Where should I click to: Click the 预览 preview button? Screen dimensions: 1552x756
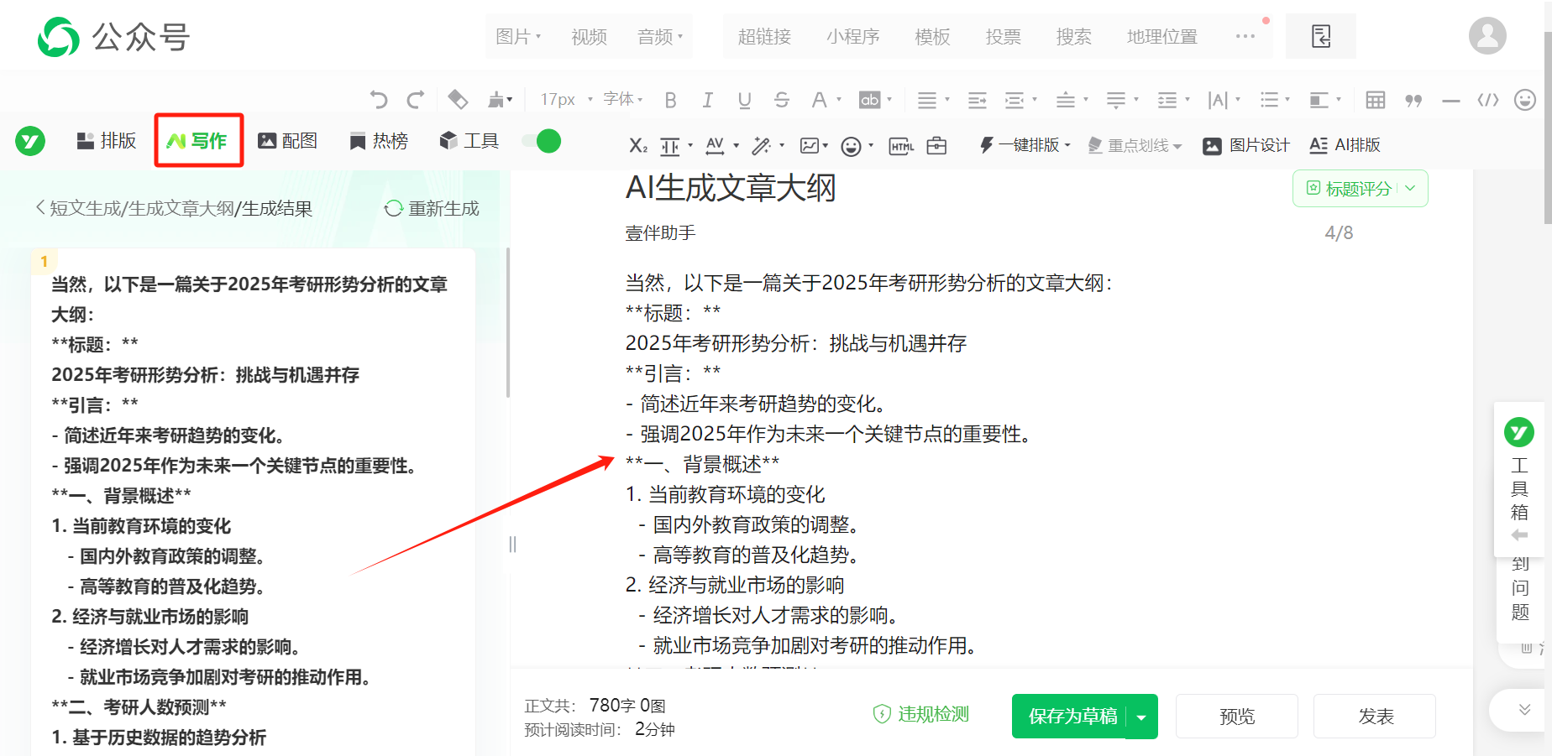[1236, 717]
